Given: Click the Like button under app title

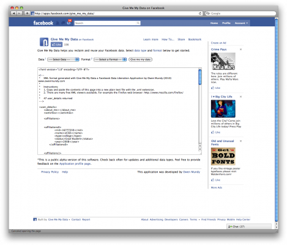Looking at the screenshot, I should coord(56,45).
